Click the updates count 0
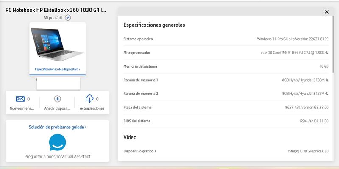339x169 pixels. click(x=97, y=99)
